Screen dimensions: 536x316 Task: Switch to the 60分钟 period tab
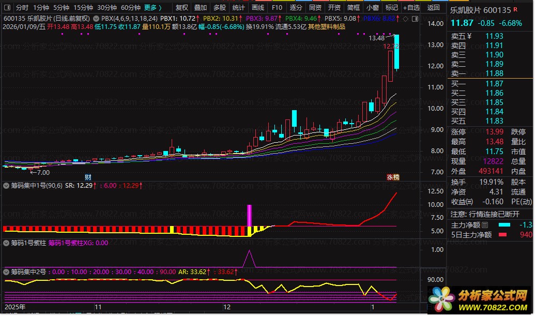pyautogui.click(x=131, y=8)
